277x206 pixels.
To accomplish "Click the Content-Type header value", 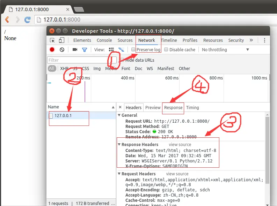I will pos(186,151).
